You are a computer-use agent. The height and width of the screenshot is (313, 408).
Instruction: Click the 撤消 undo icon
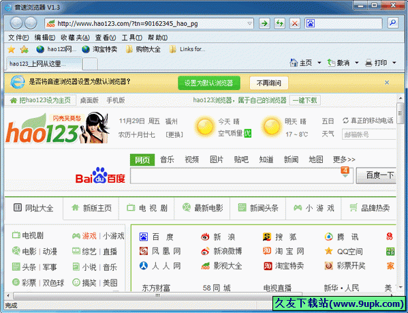point(331,63)
